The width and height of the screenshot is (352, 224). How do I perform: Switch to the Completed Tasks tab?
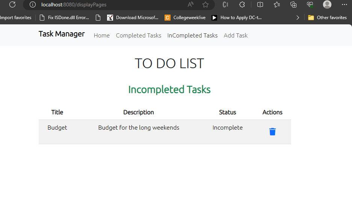(138, 35)
